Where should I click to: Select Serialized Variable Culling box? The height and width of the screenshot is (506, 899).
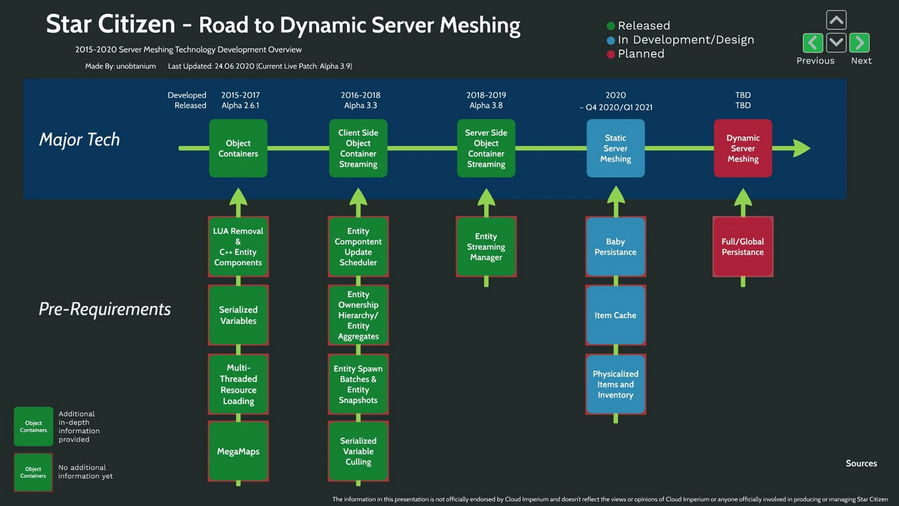point(358,451)
